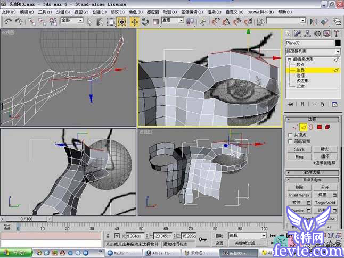Open the 编辑(E) menu
The height and width of the screenshot is (258, 344).
pos(27,12)
